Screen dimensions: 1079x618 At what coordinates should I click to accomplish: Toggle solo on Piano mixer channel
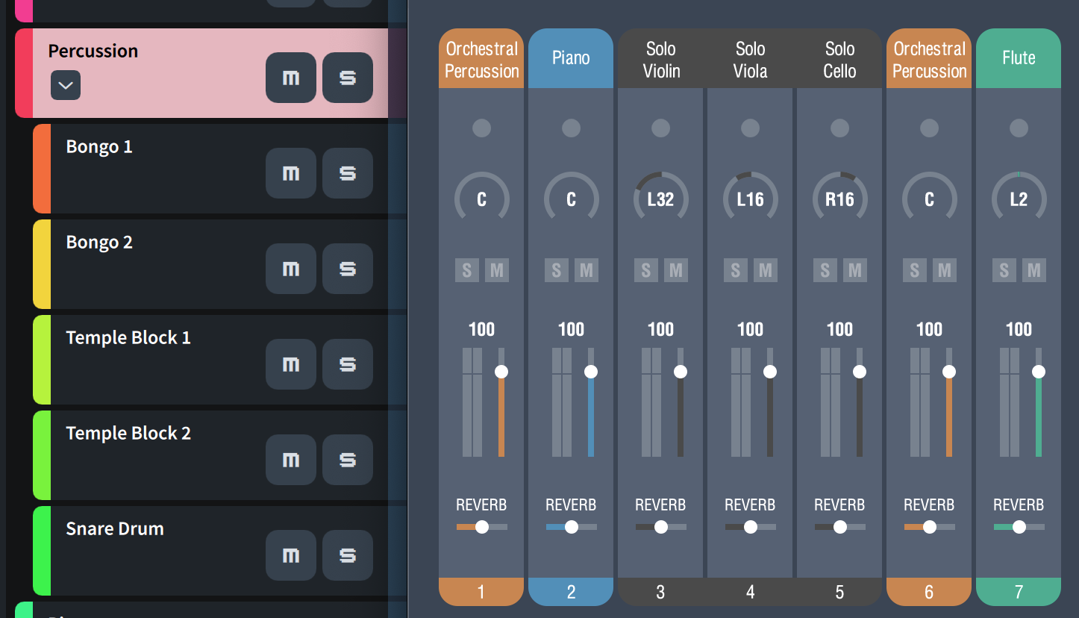556,270
